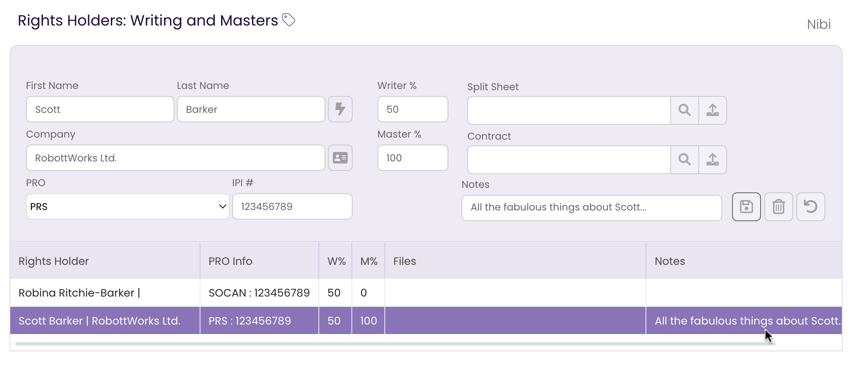Click the Master % value 100 in Scott's row
Viewport: 855px width, 367px height.
coord(368,320)
